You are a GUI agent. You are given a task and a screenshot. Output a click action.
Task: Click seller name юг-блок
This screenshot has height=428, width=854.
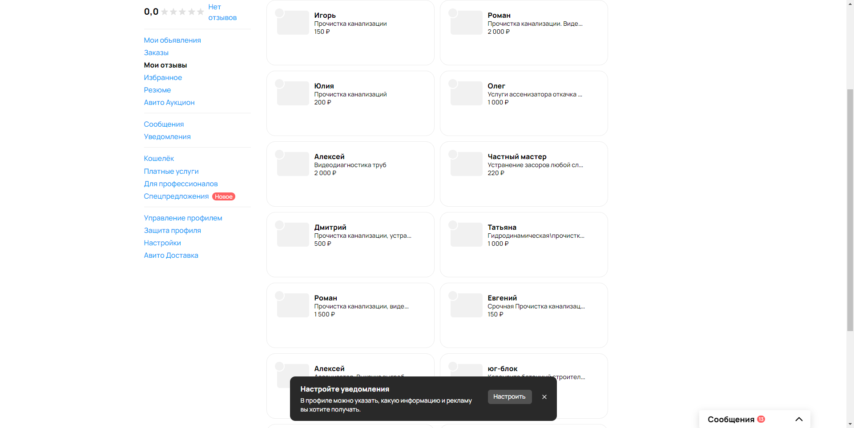pyautogui.click(x=503, y=369)
